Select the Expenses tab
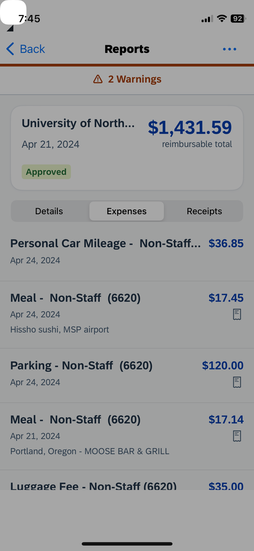Screen dimensions: 254x551 [127, 211]
